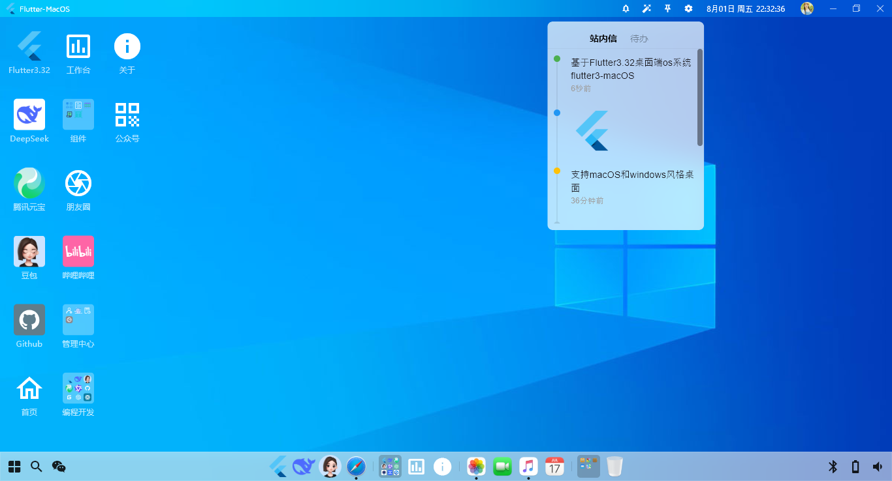Open the 工作台 desktop icon
The image size is (892, 481).
click(78, 46)
